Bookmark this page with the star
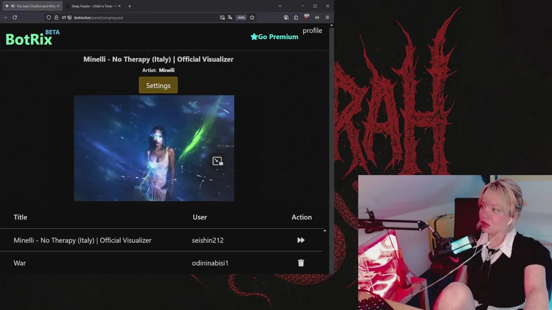Viewport: 552px width, 310px height. 252,18
